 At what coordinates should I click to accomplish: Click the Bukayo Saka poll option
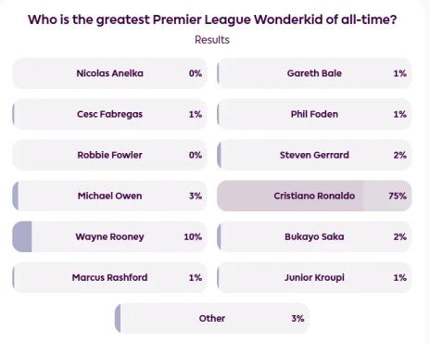tap(314, 236)
